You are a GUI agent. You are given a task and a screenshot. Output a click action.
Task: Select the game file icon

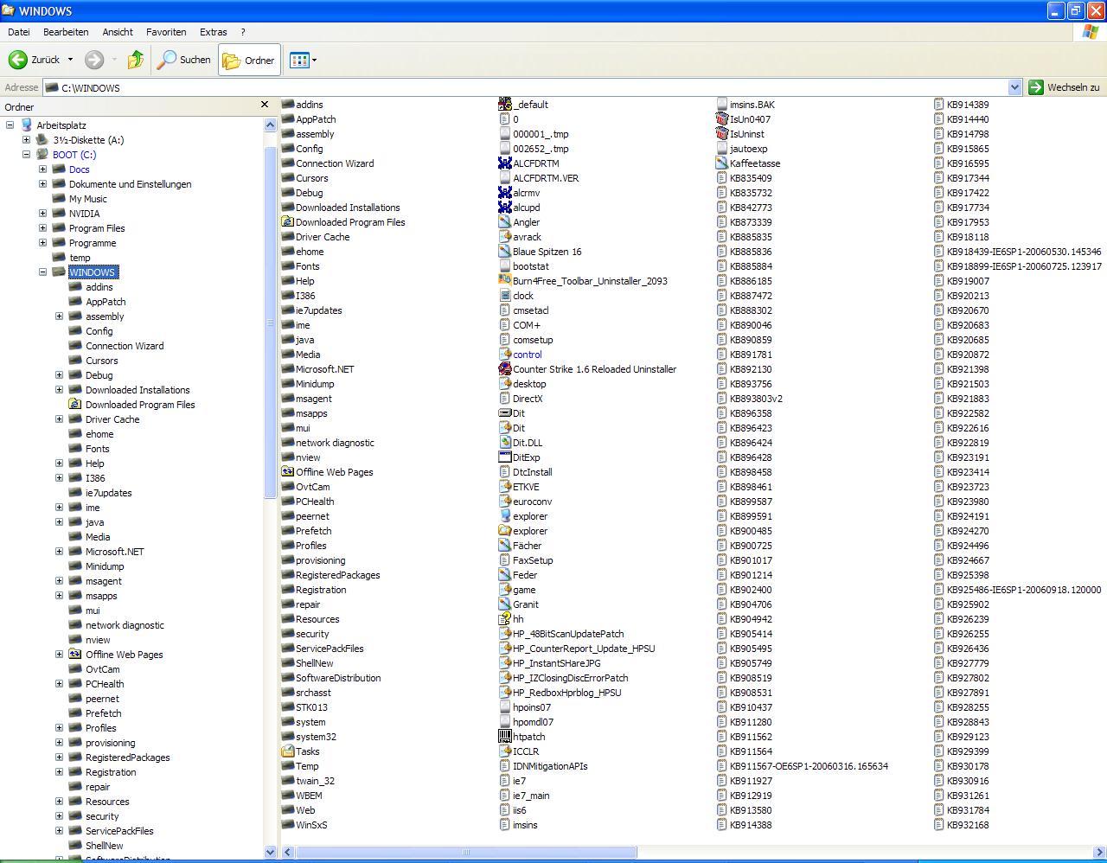pos(505,590)
